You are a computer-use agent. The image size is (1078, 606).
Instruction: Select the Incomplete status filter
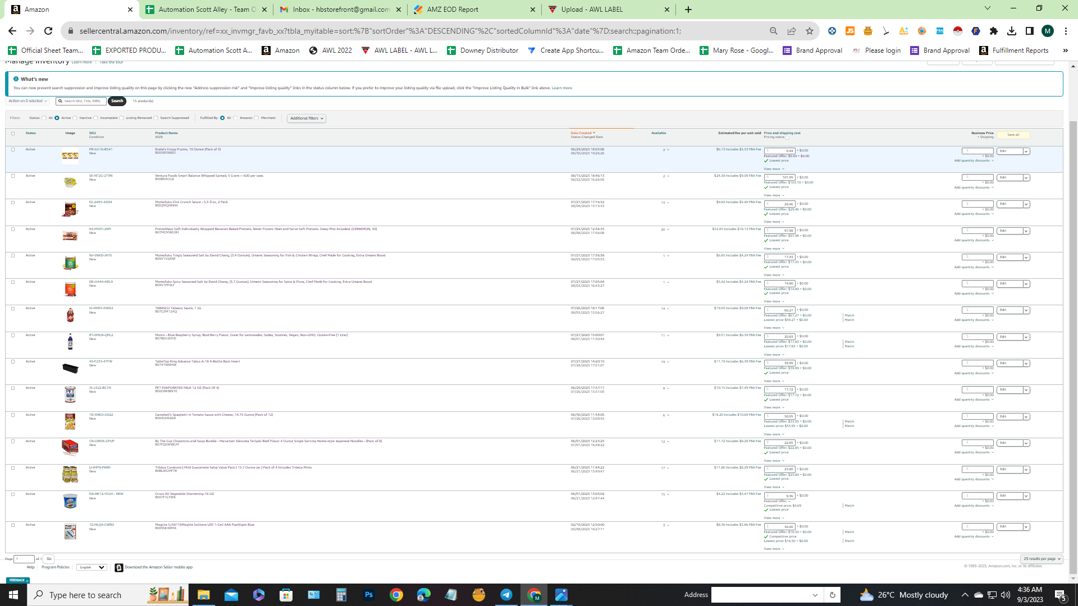click(x=95, y=118)
